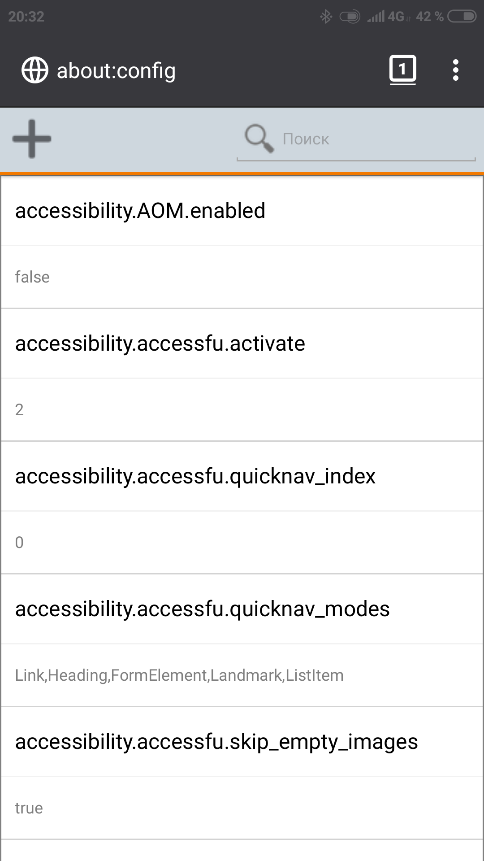Tap the battery indicator in status bar
Screen dimensions: 484x861
[x=462, y=17]
